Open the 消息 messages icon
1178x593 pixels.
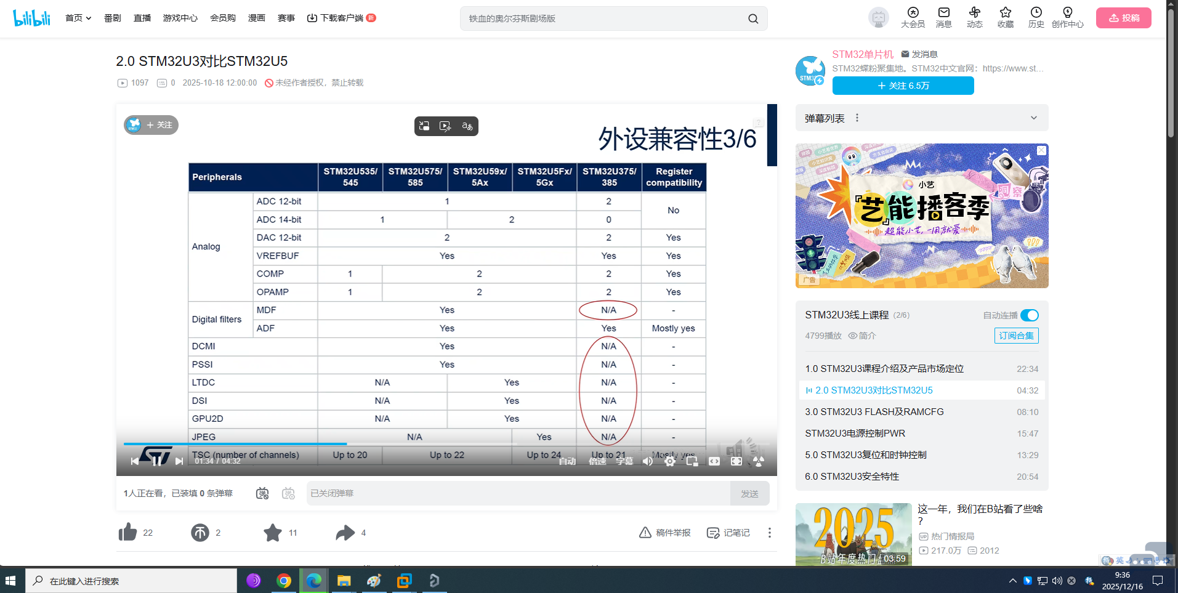pyautogui.click(x=943, y=18)
